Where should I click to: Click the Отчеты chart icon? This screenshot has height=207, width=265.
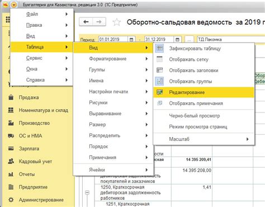click(11, 175)
